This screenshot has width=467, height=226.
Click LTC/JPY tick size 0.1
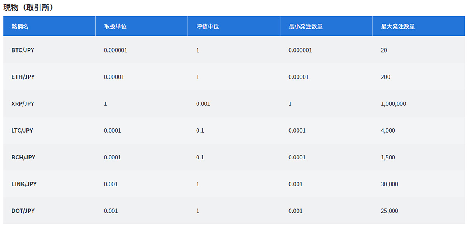200,131
